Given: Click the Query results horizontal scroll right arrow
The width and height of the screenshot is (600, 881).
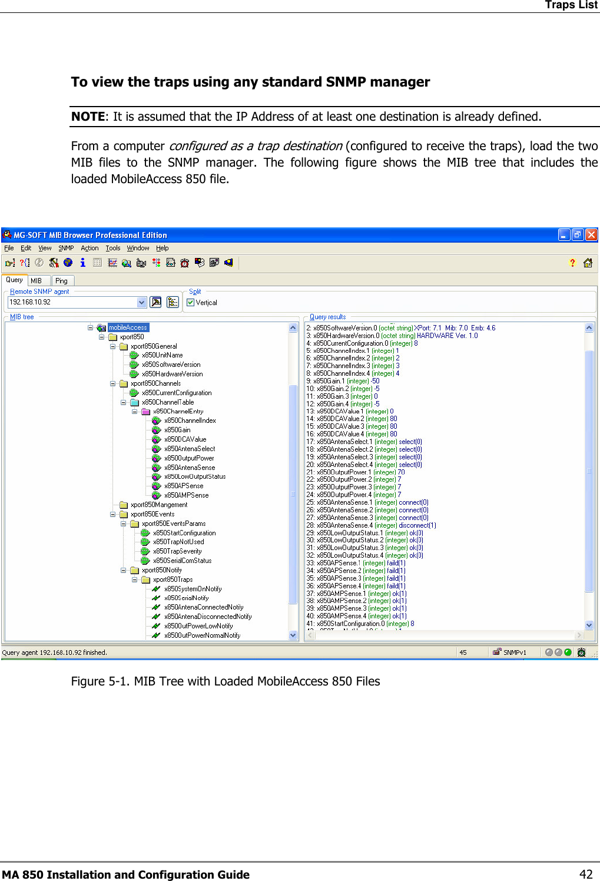Looking at the screenshot, I should pyautogui.click(x=579, y=635).
